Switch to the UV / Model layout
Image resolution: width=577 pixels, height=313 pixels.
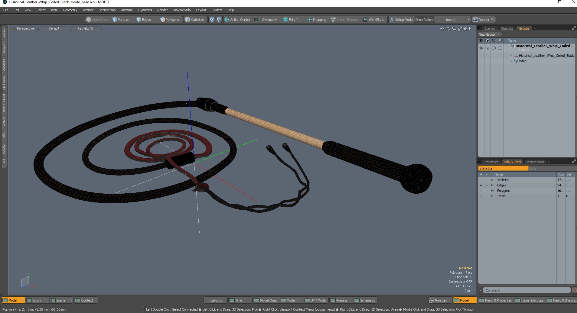pyautogui.click(x=316, y=300)
